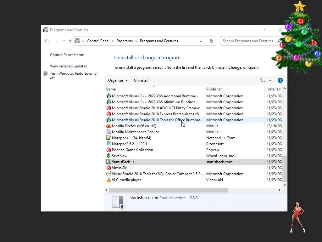Screen dimensions: 322x242
Task: Click the horizontal scrollbar right arrow
Action: [280, 190]
